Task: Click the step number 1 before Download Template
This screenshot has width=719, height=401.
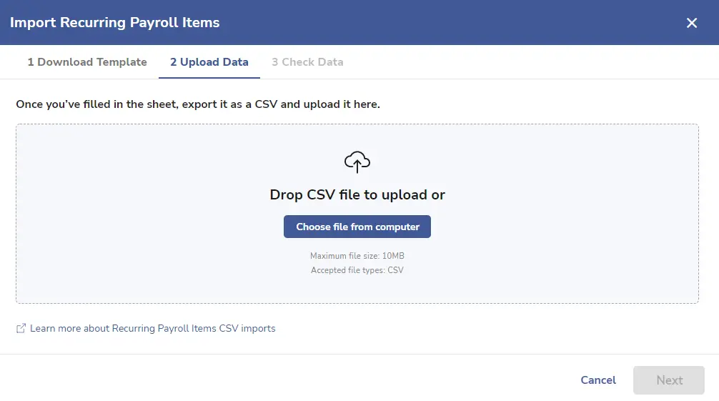Action: [x=31, y=62]
